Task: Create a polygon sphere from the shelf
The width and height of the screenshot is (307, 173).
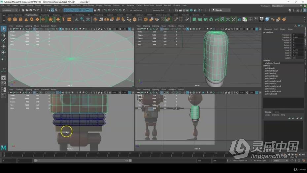Action: pos(9,20)
